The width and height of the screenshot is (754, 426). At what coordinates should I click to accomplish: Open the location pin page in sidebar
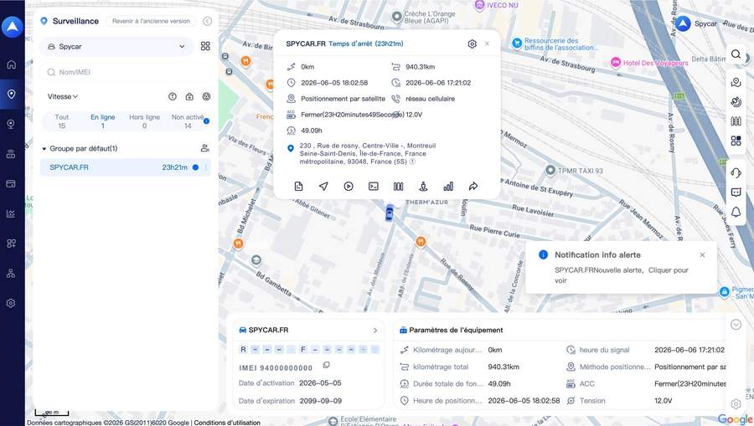pyautogui.click(x=12, y=94)
